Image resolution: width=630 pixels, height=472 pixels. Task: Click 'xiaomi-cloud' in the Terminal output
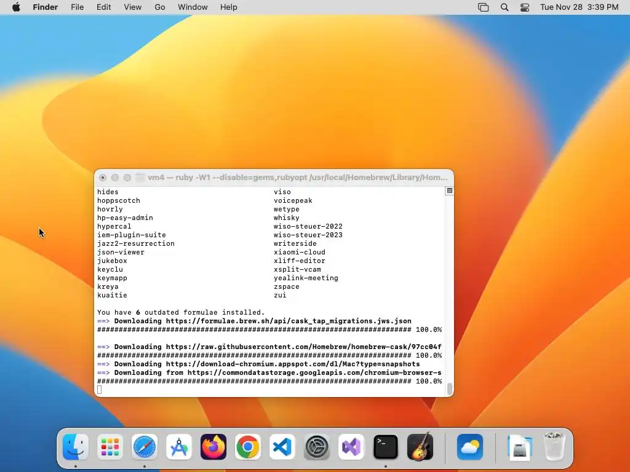[x=300, y=252]
